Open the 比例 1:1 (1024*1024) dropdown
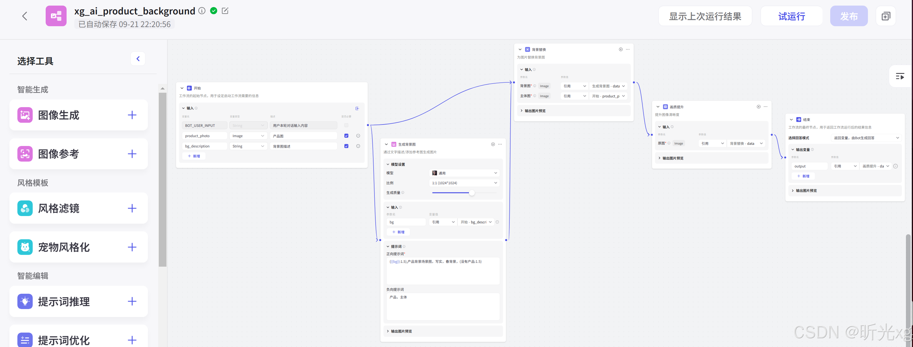913x347 pixels. [x=464, y=183]
